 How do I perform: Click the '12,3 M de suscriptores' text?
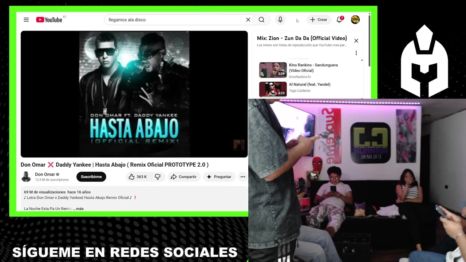pyautogui.click(x=52, y=180)
